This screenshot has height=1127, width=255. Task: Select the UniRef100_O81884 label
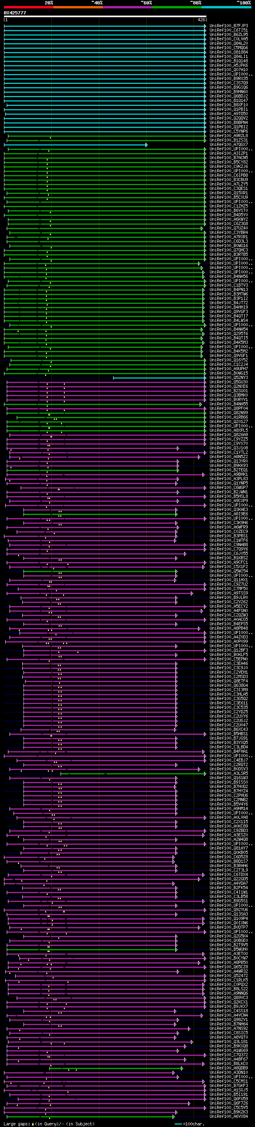click(229, 52)
